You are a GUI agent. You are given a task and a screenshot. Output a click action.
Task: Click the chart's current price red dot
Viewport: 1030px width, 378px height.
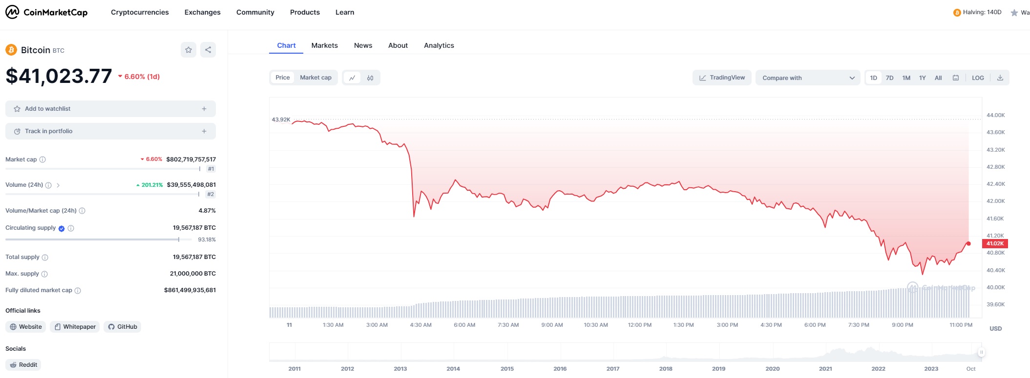click(968, 243)
